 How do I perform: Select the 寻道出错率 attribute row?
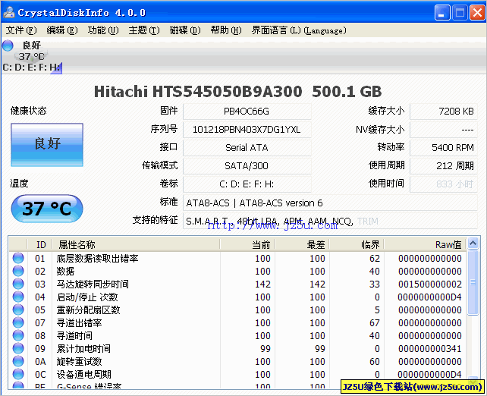pyautogui.click(x=237, y=322)
